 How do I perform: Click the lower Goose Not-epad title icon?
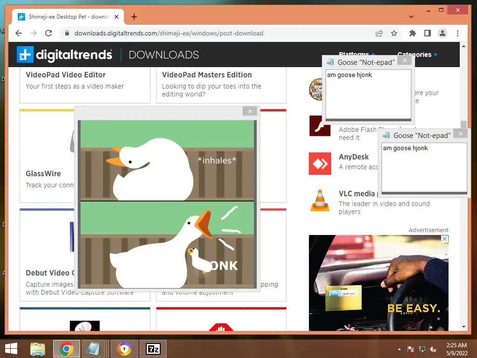(386, 135)
